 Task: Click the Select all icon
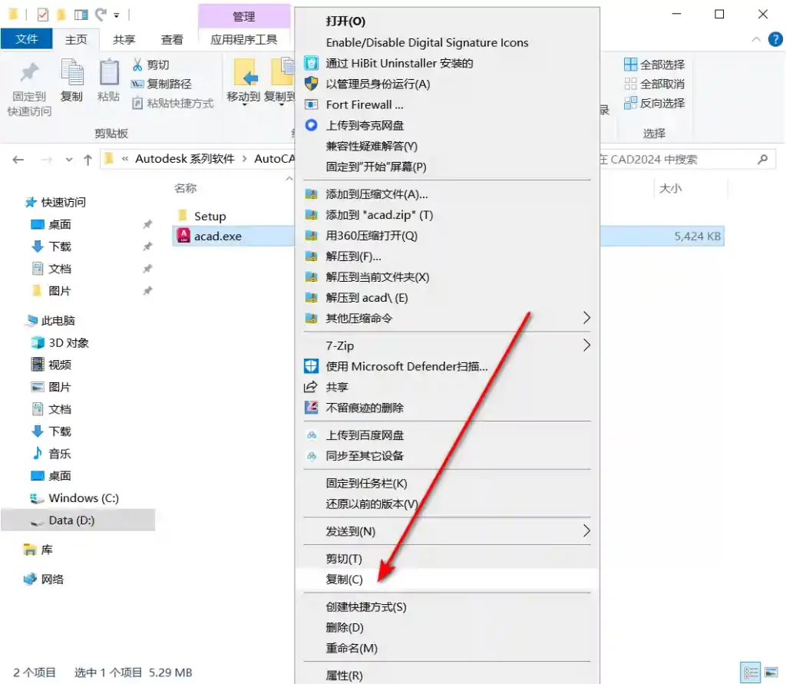click(630, 64)
